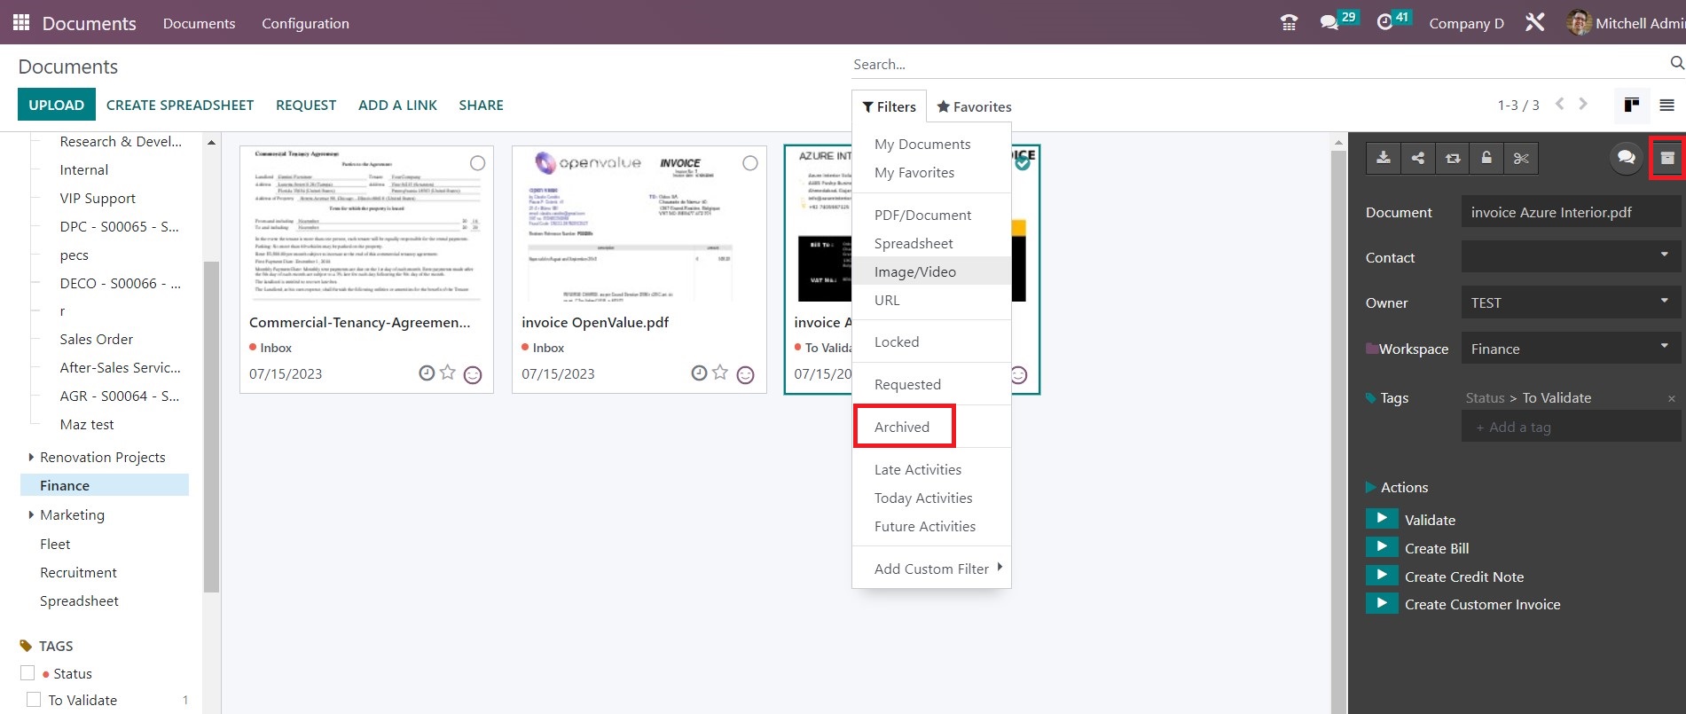Remove the To Validate tag
The width and height of the screenshot is (1686, 714).
(x=1671, y=399)
